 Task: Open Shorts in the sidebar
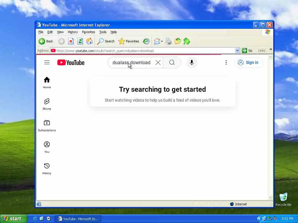tap(47, 104)
